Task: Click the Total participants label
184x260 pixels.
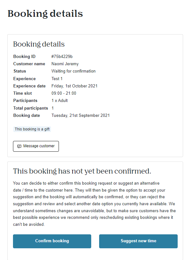Action: point(31,108)
